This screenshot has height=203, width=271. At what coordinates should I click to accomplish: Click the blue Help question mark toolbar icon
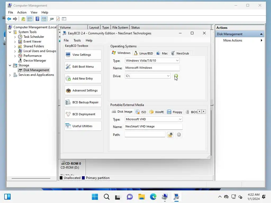37,19
